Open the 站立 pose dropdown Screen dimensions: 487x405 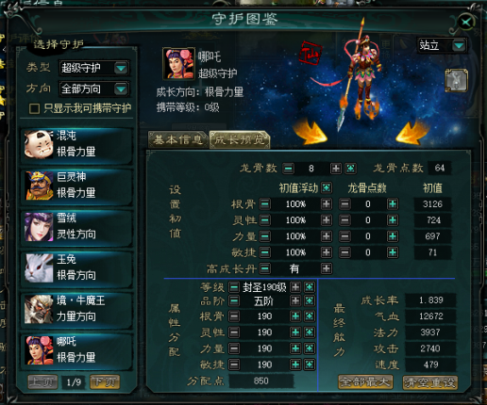[442, 46]
